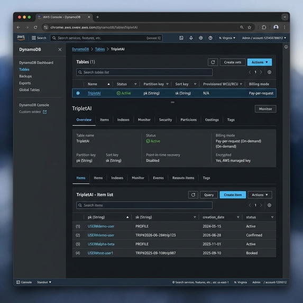The width and height of the screenshot is (303, 303).
Task: Click the browser reload button
Action: [x=35, y=27]
